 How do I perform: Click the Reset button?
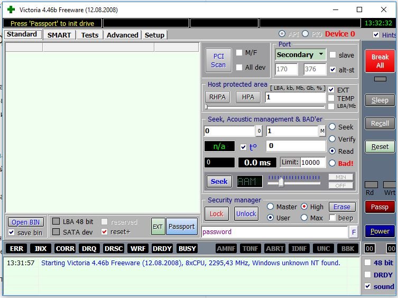pyautogui.click(x=380, y=146)
